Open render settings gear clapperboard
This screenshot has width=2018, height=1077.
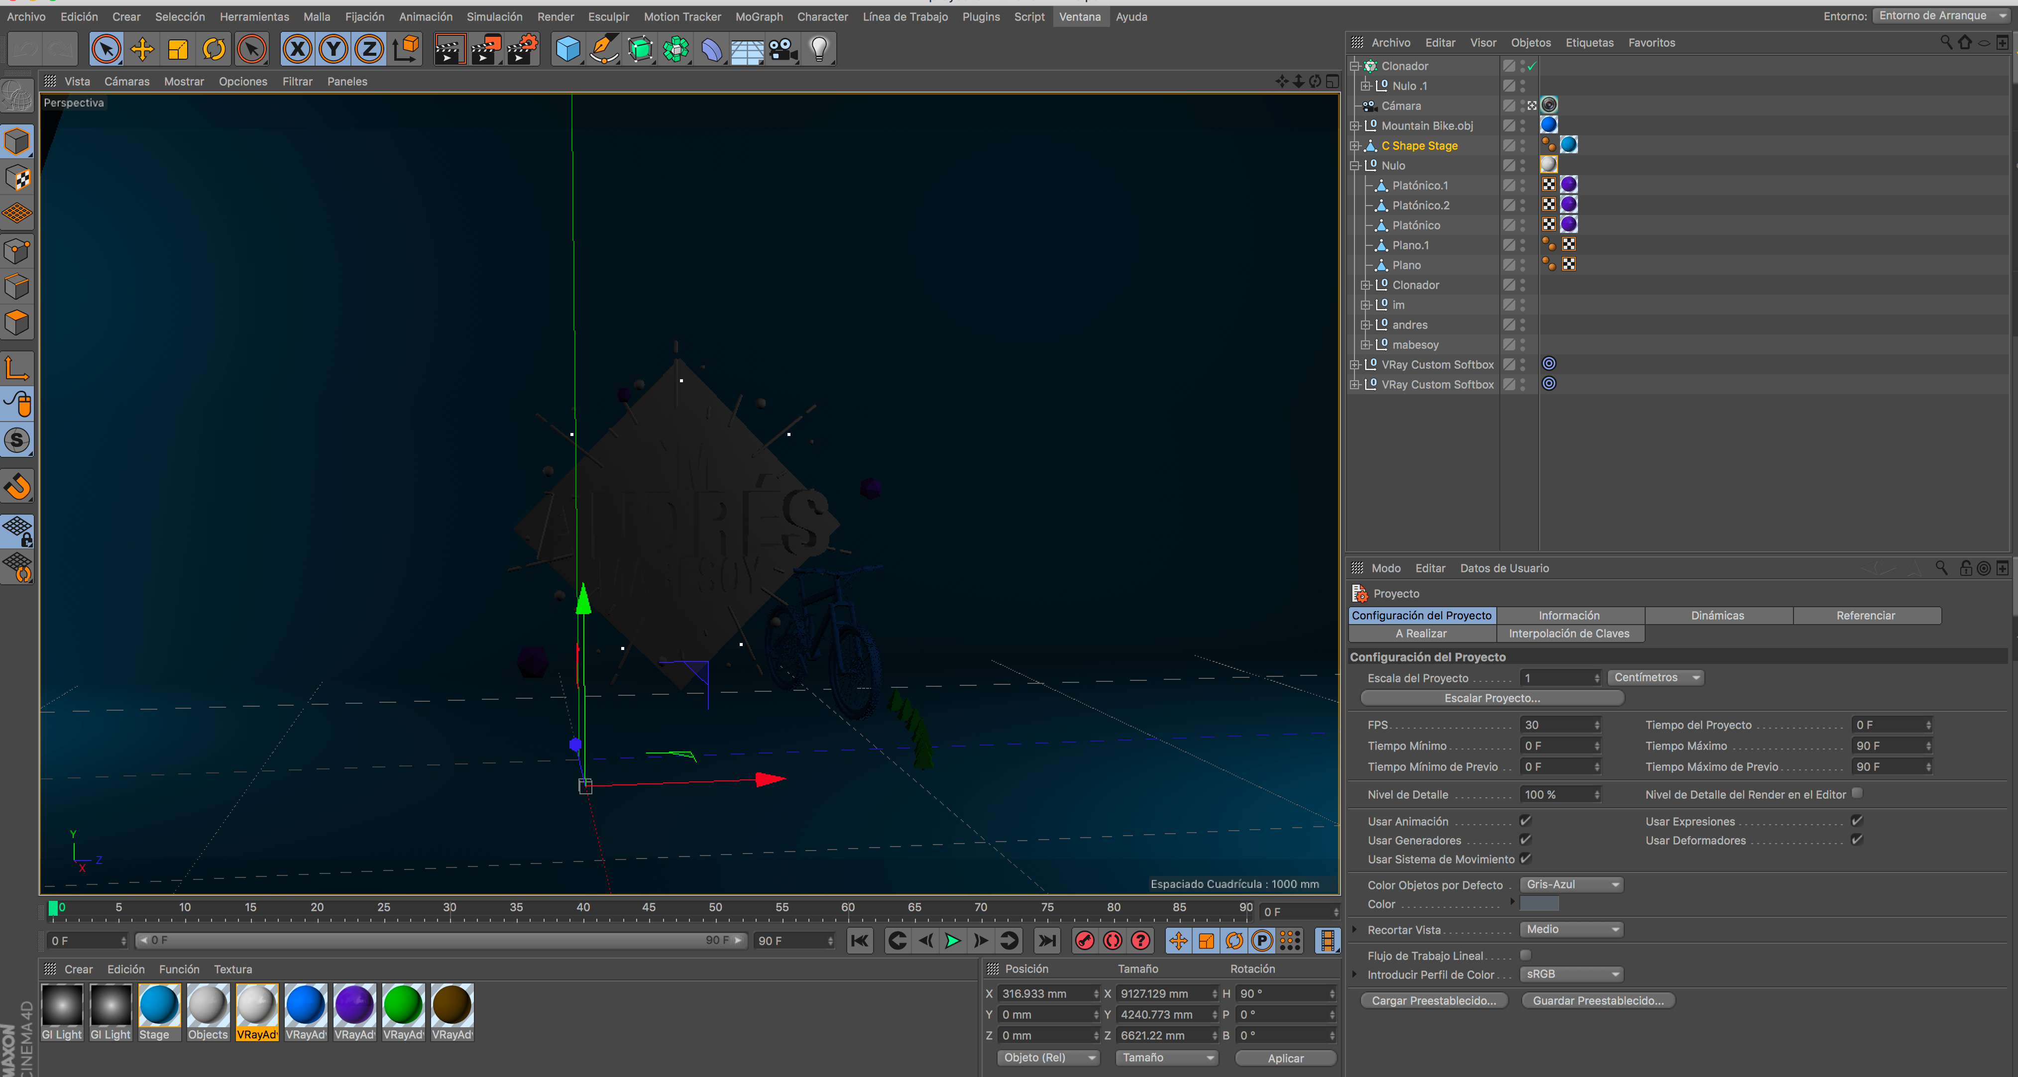[523, 49]
